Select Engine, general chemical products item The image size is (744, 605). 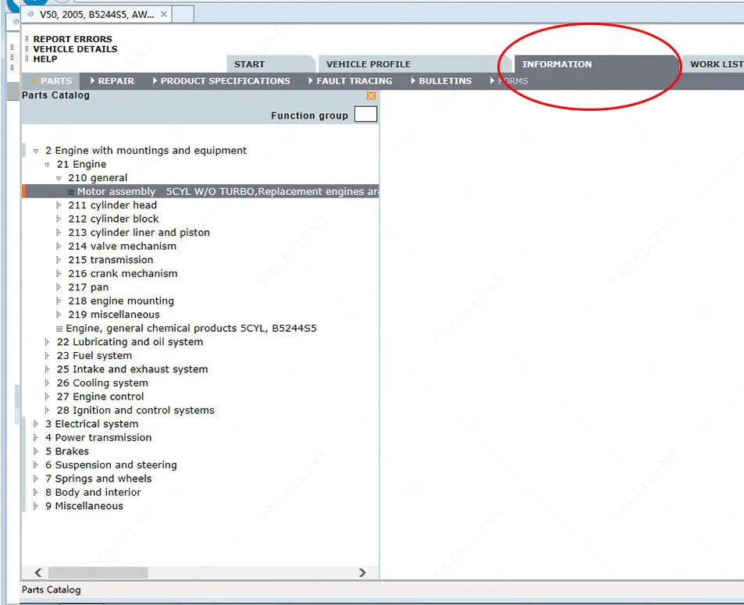190,329
